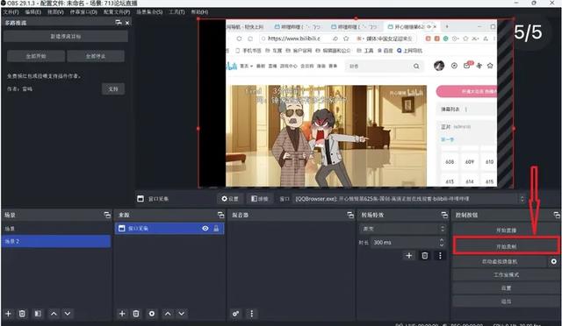The height and width of the screenshot is (326, 562).
Task: Open 设置 in the Controls dock
Action: (x=506, y=288)
